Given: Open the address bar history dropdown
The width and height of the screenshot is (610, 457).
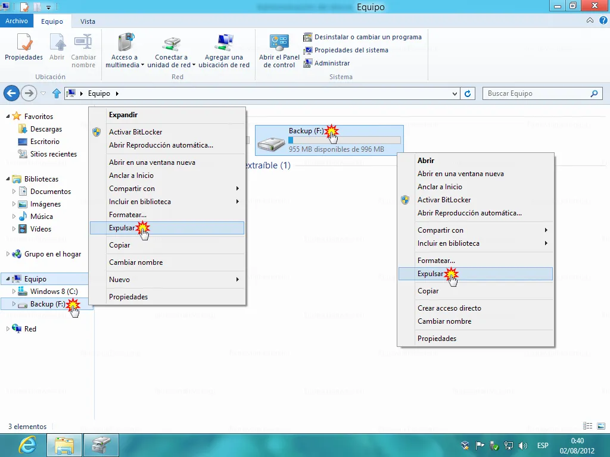Looking at the screenshot, I should 455,93.
